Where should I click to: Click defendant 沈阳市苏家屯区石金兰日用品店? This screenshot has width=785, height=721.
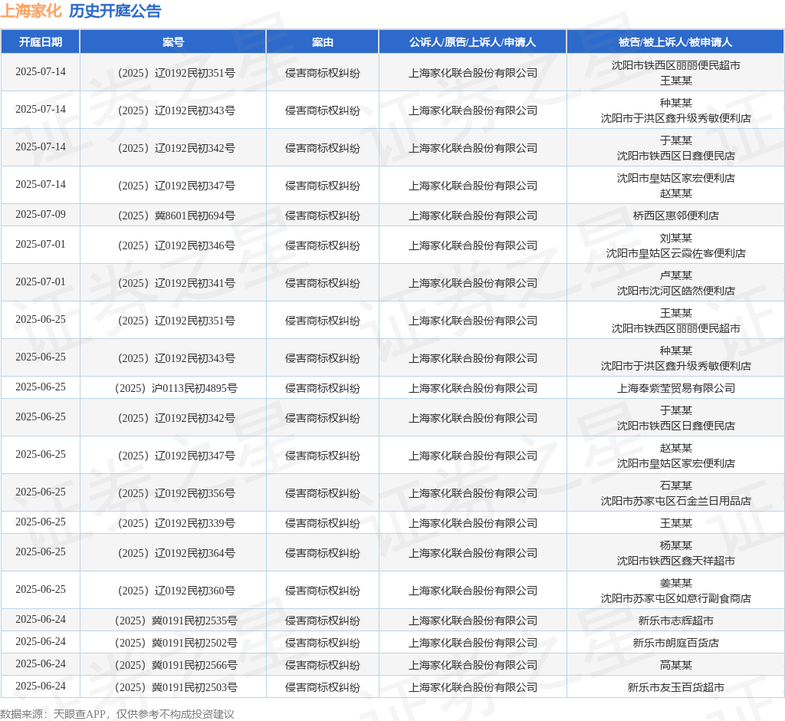click(676, 501)
